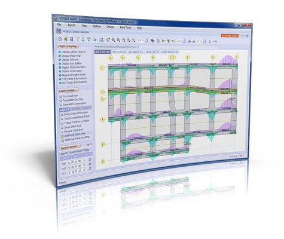Screen dimensions: 284x239
Task: Click the Do Design Again button
Action: [230, 36]
